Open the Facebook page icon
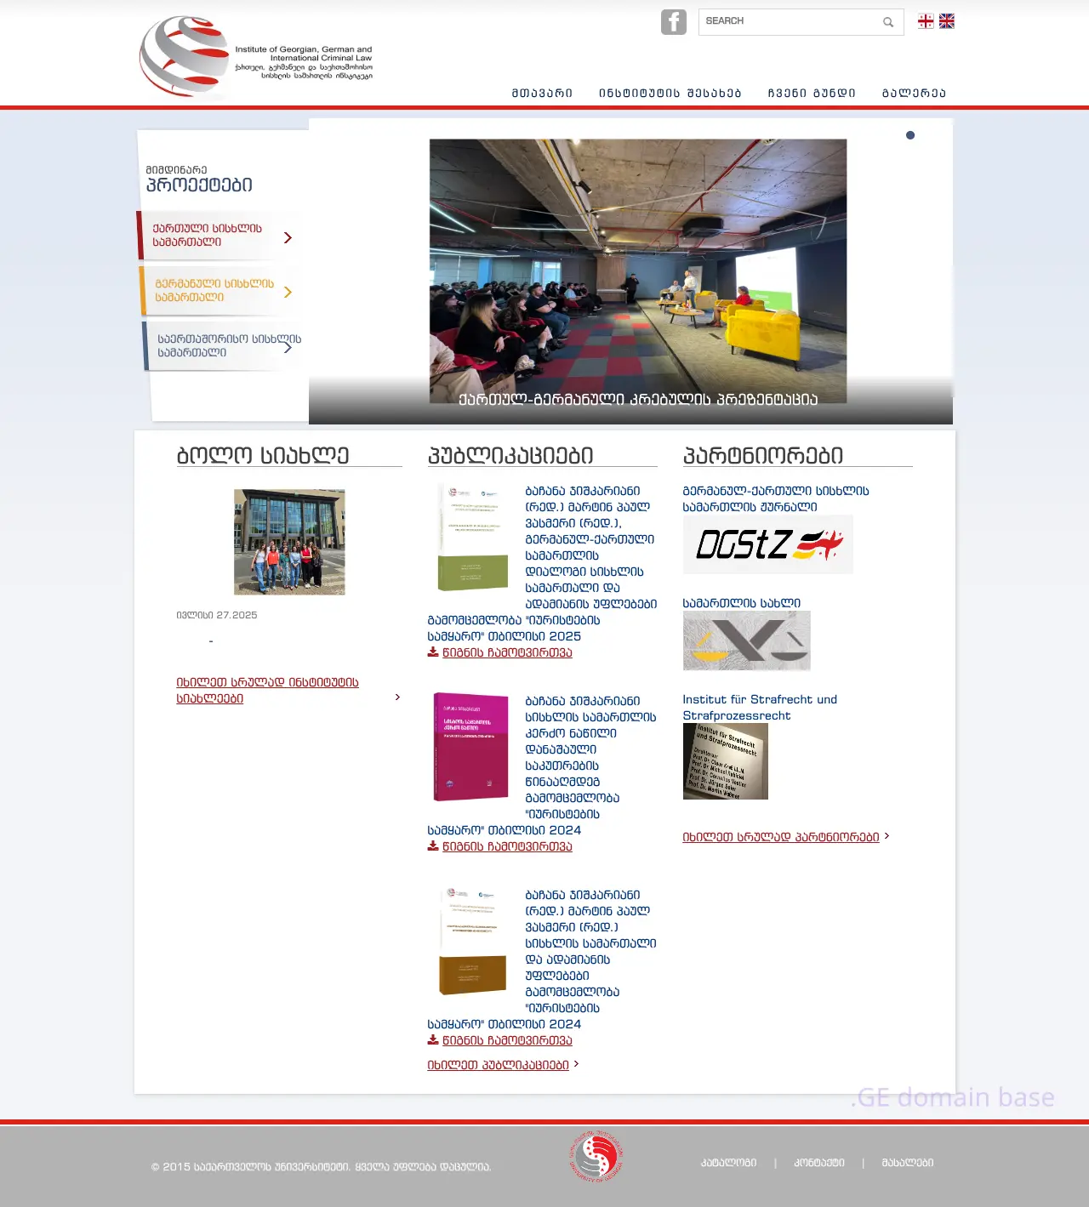This screenshot has height=1207, width=1089. [x=673, y=22]
